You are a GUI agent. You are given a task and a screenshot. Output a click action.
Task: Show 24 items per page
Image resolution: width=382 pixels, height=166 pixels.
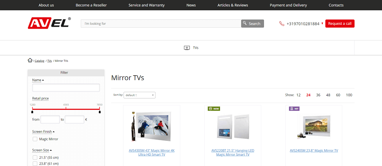308,95
